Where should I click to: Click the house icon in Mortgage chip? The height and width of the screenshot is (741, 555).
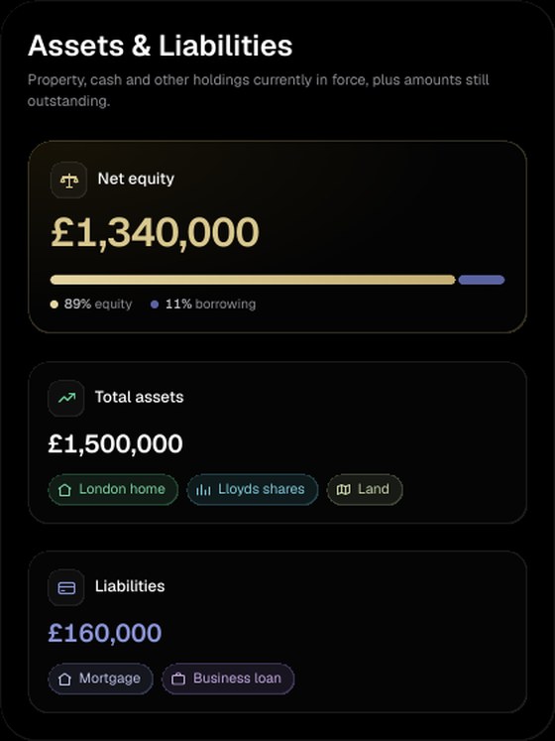(64, 679)
